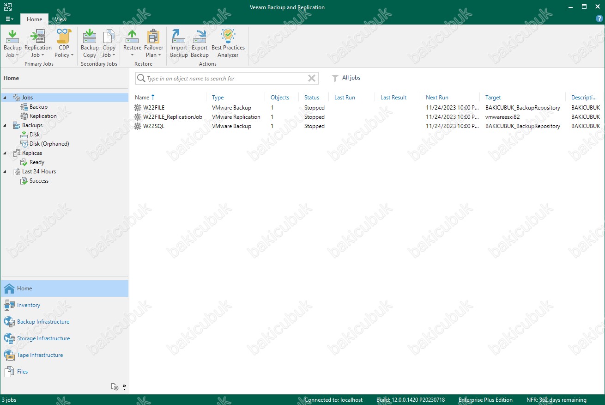This screenshot has height=405, width=605.
Task: Collapse the Replicas tree node
Action: (x=5, y=153)
